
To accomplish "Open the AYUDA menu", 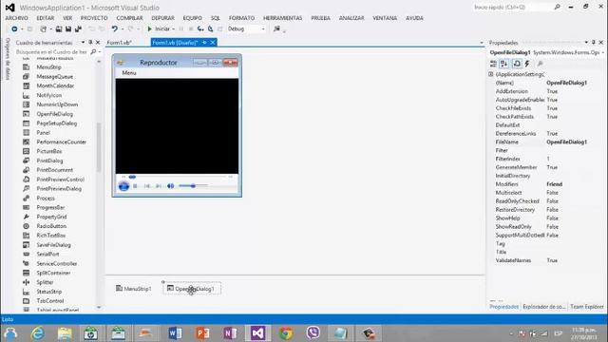I will point(414,18).
